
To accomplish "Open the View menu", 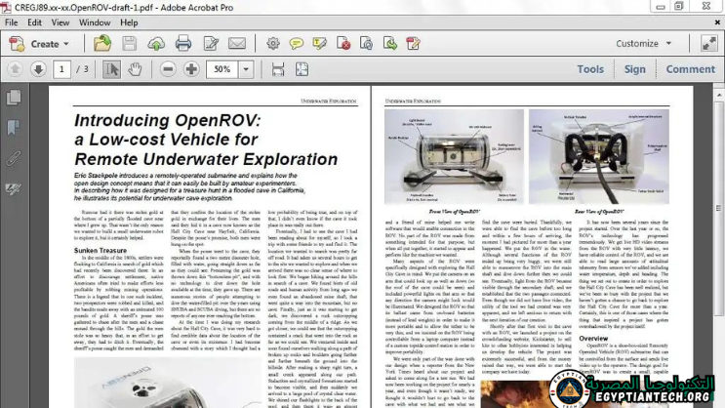I will tap(60, 21).
